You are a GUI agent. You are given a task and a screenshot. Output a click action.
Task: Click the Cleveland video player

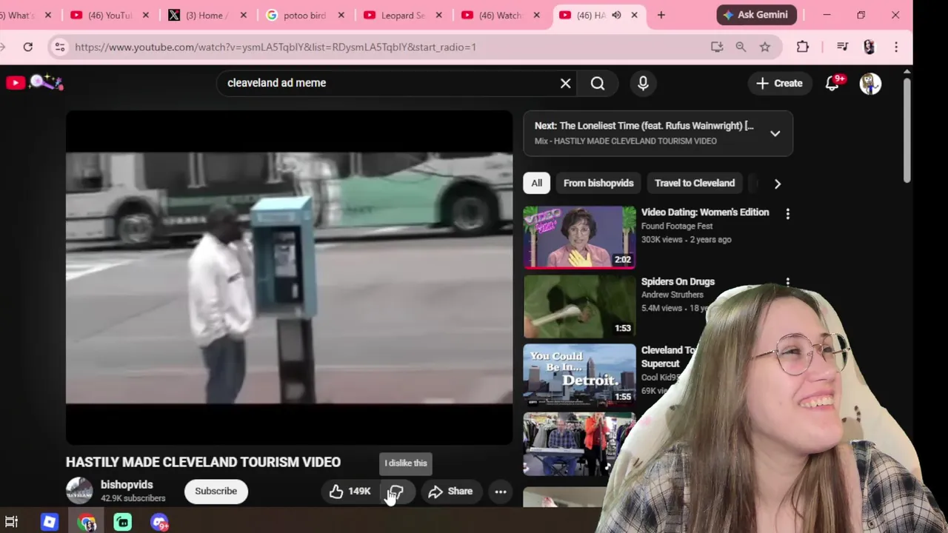289,278
